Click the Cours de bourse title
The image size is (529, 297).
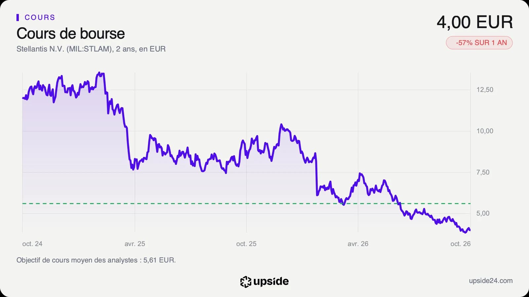pyautogui.click(x=71, y=34)
